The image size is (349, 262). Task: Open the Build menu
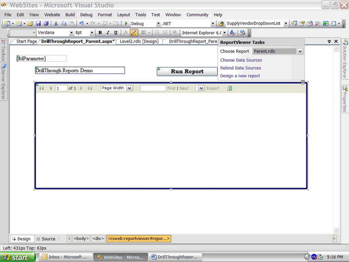point(70,15)
